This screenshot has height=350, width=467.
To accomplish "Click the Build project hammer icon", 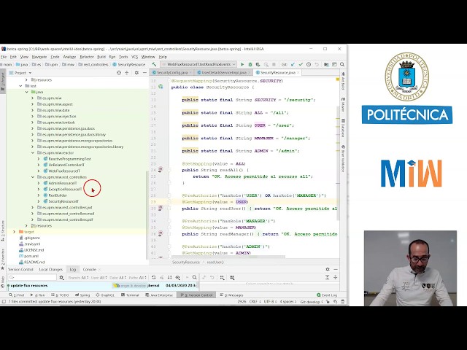I will click(154, 64).
